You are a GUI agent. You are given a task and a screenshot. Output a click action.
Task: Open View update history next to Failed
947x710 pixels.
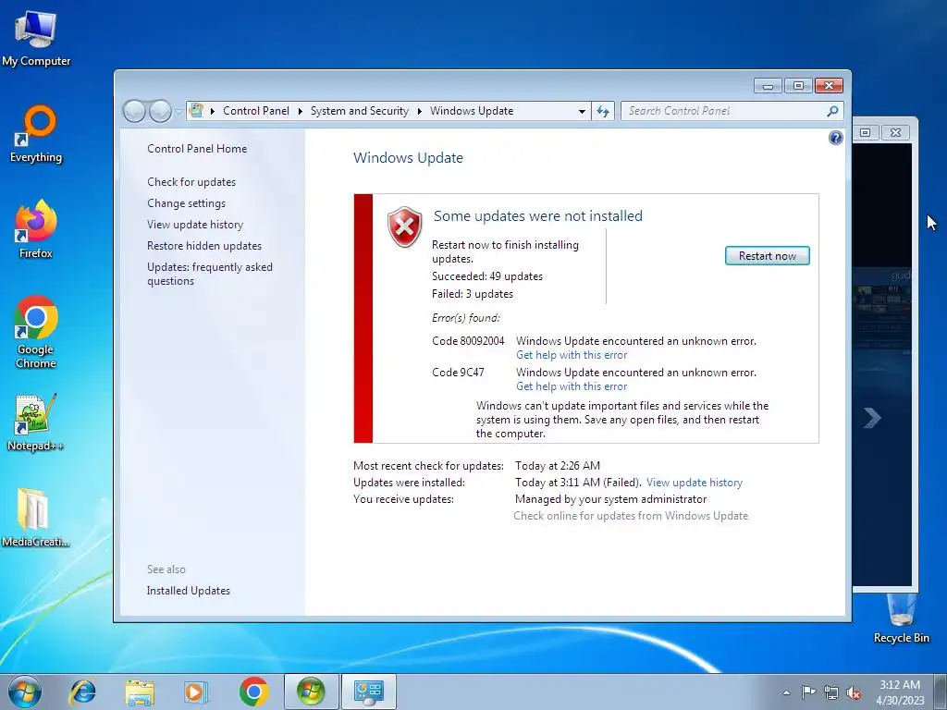point(695,483)
